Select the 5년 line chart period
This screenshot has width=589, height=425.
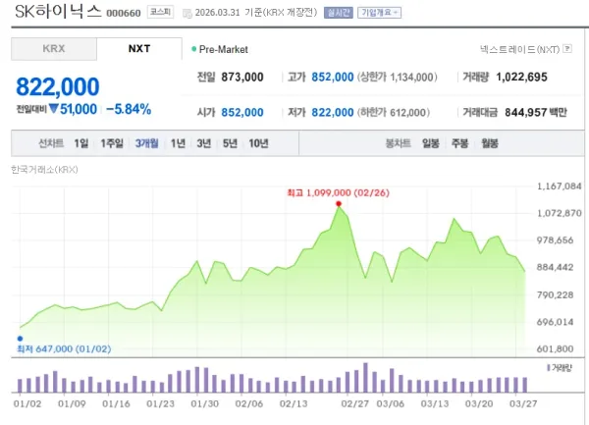(x=230, y=143)
